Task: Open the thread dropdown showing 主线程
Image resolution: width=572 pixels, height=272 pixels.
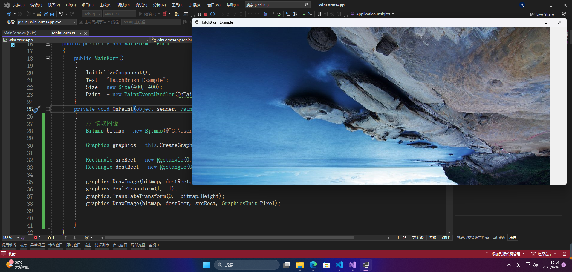Action: pyautogui.click(x=151, y=22)
